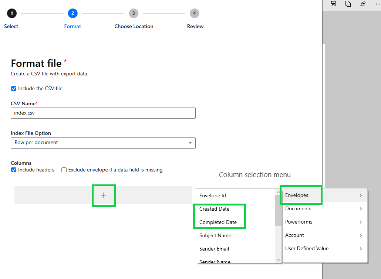Click inside the CSV Name field showing index.csv
This screenshot has height=279, width=381.
coord(103,113)
